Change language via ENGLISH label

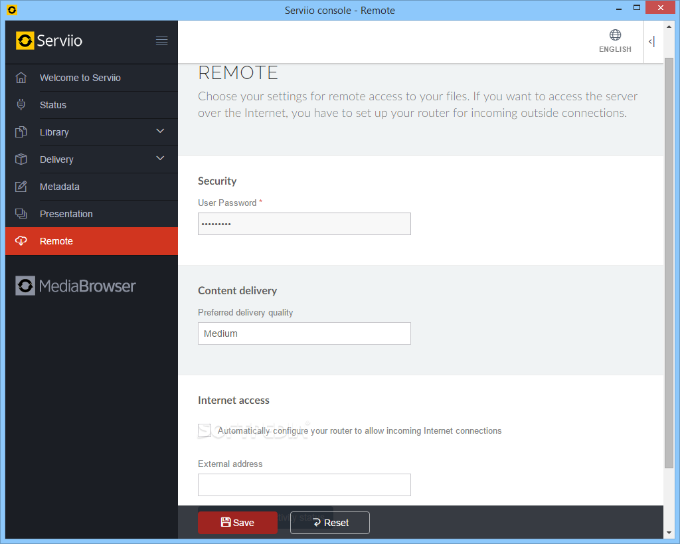coord(615,49)
